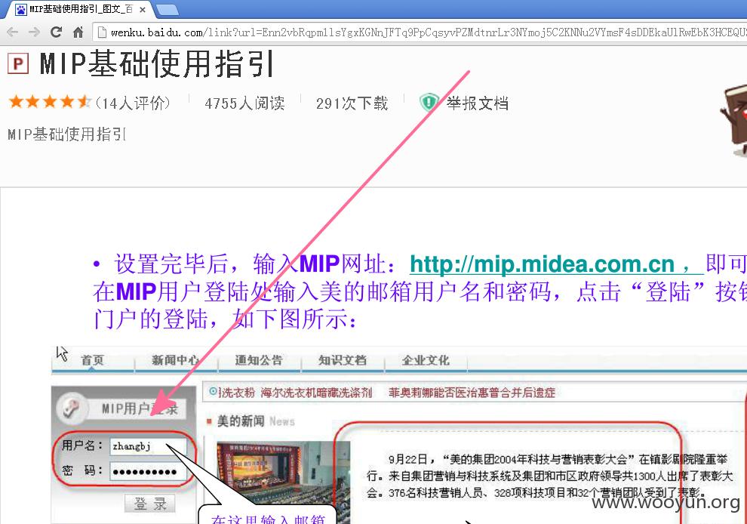Image resolution: width=747 pixels, height=524 pixels.
Task: Open a new tab next to current tab
Action: point(167,9)
